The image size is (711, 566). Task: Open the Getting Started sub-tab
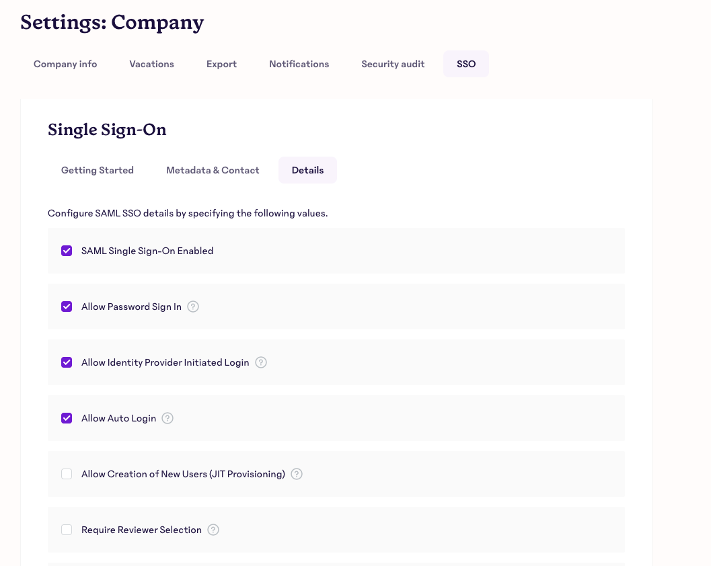(x=98, y=170)
